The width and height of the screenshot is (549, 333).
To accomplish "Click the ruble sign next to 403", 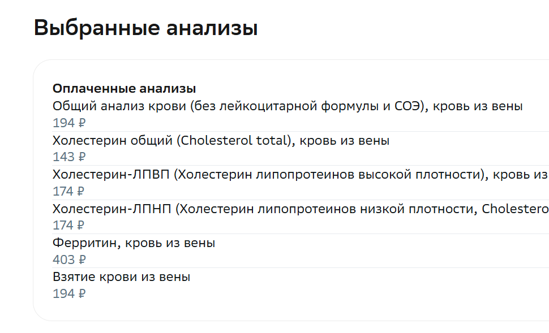I will 82,260.
